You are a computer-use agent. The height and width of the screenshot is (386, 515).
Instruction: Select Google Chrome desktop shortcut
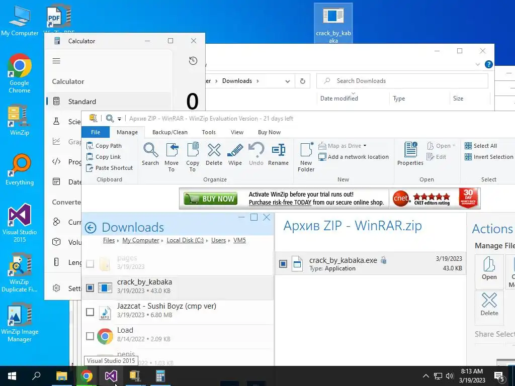point(20,74)
